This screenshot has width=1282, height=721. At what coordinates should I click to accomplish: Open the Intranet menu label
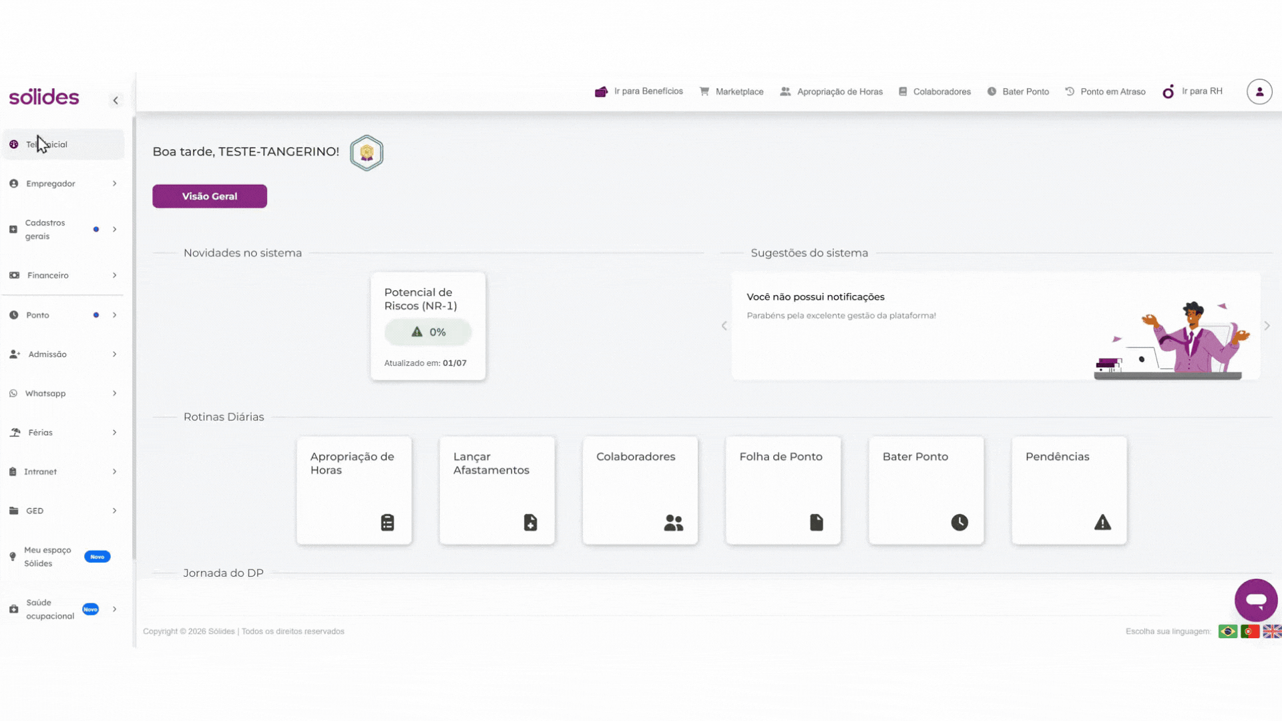(x=40, y=472)
